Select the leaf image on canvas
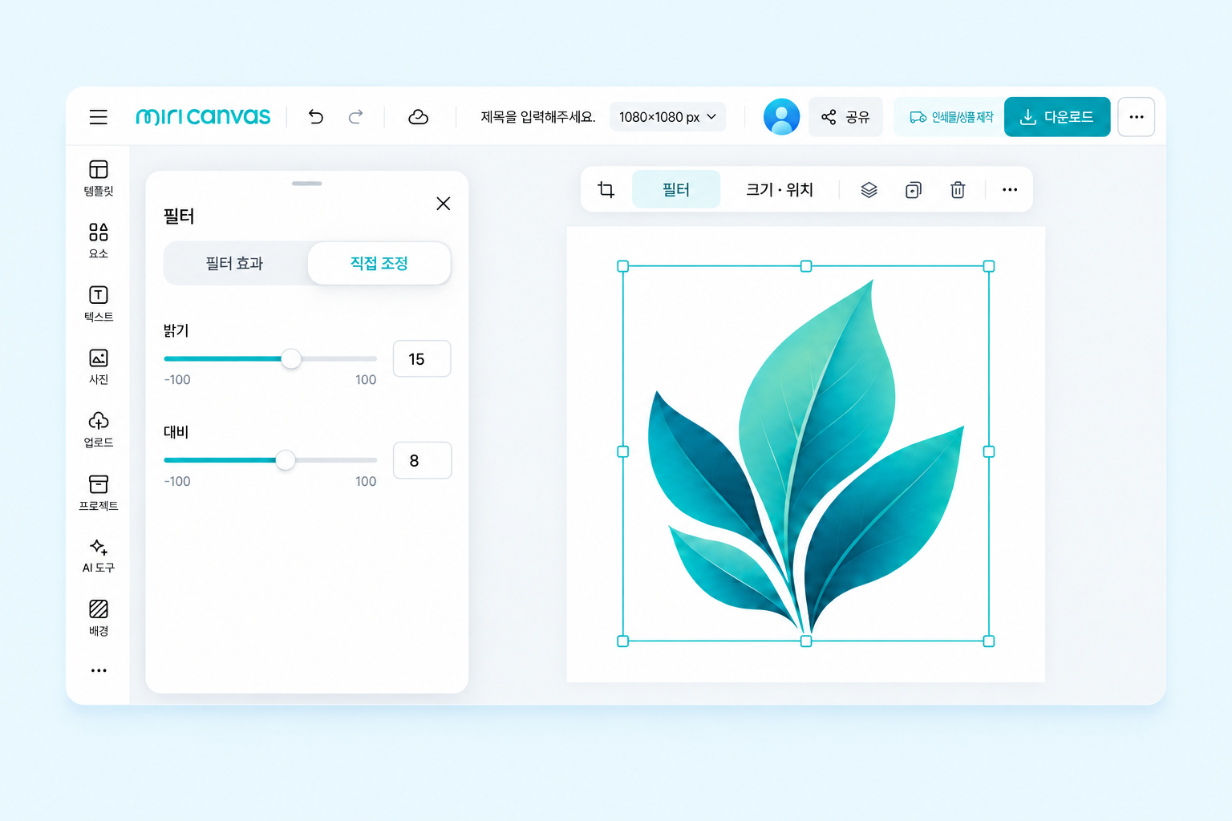This screenshot has width=1232, height=821. point(806,454)
